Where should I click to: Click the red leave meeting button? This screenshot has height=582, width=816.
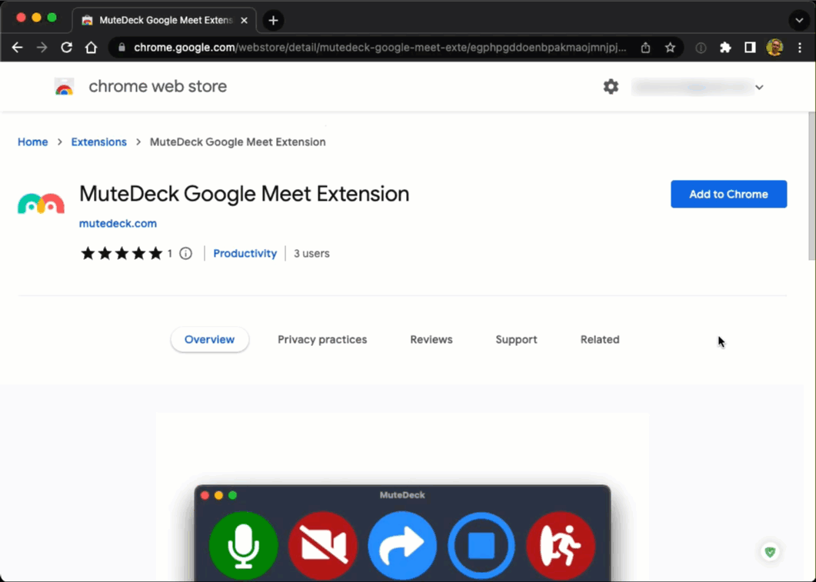tap(561, 546)
